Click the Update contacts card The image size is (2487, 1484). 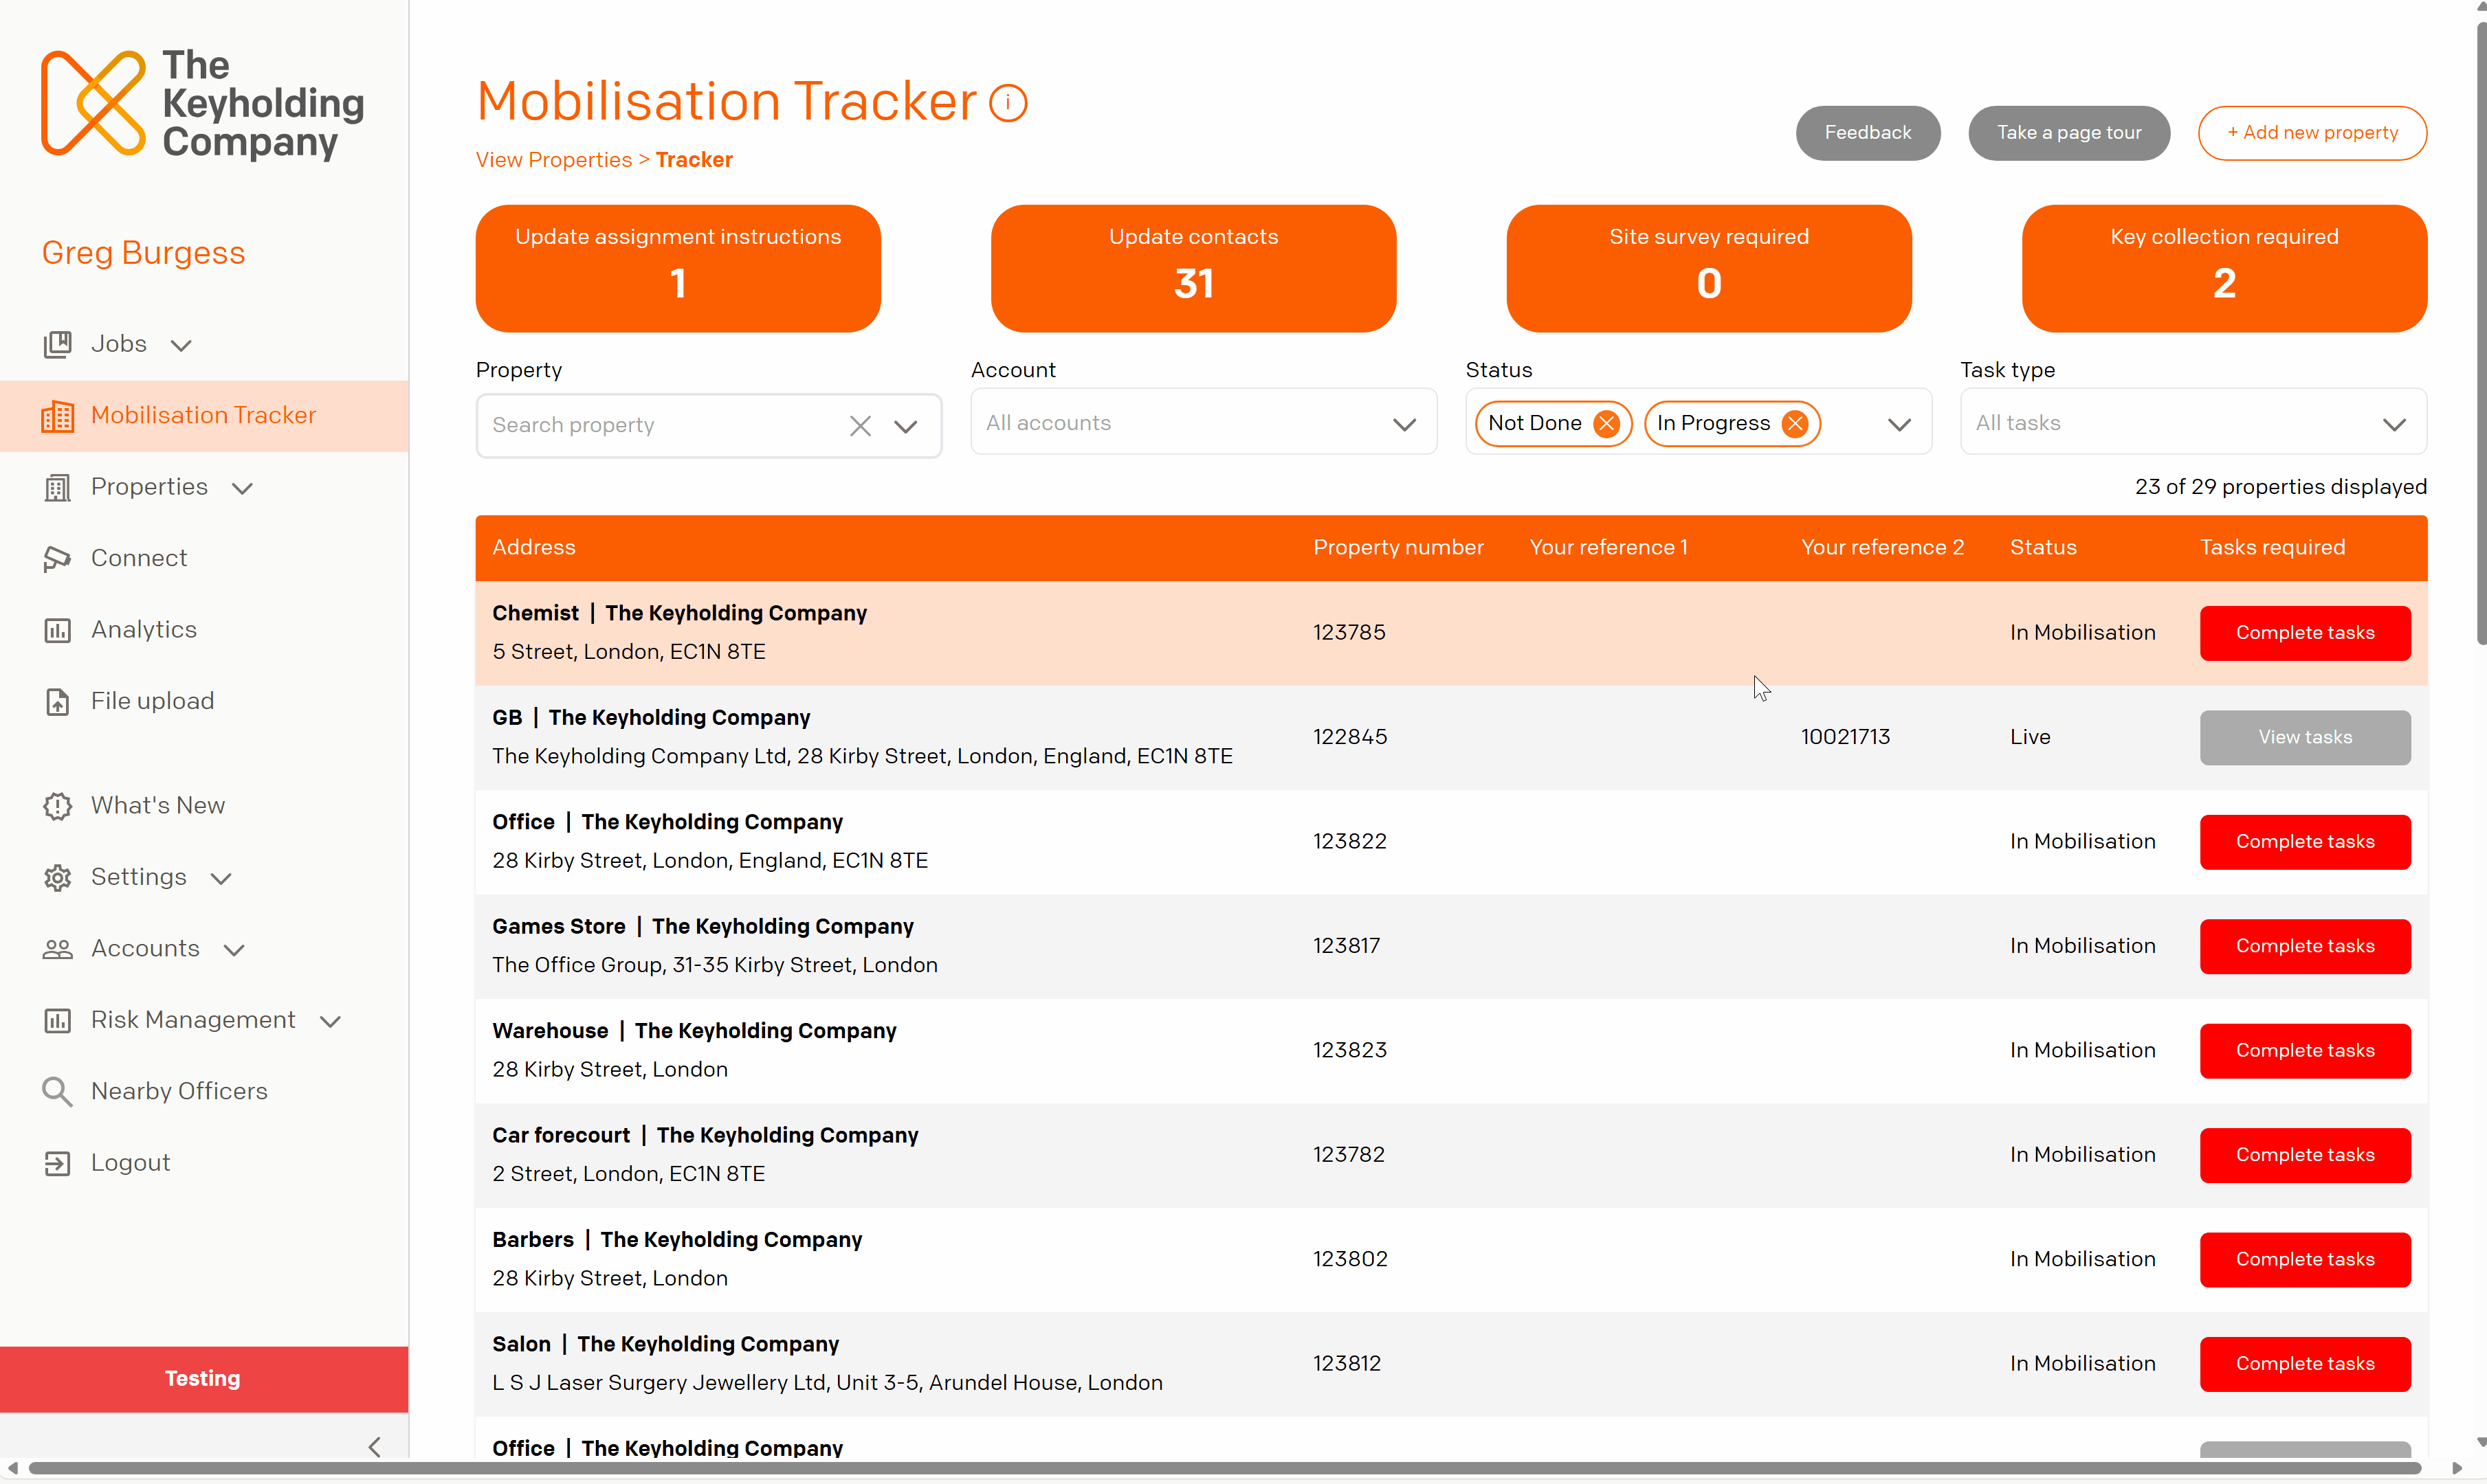click(1193, 269)
